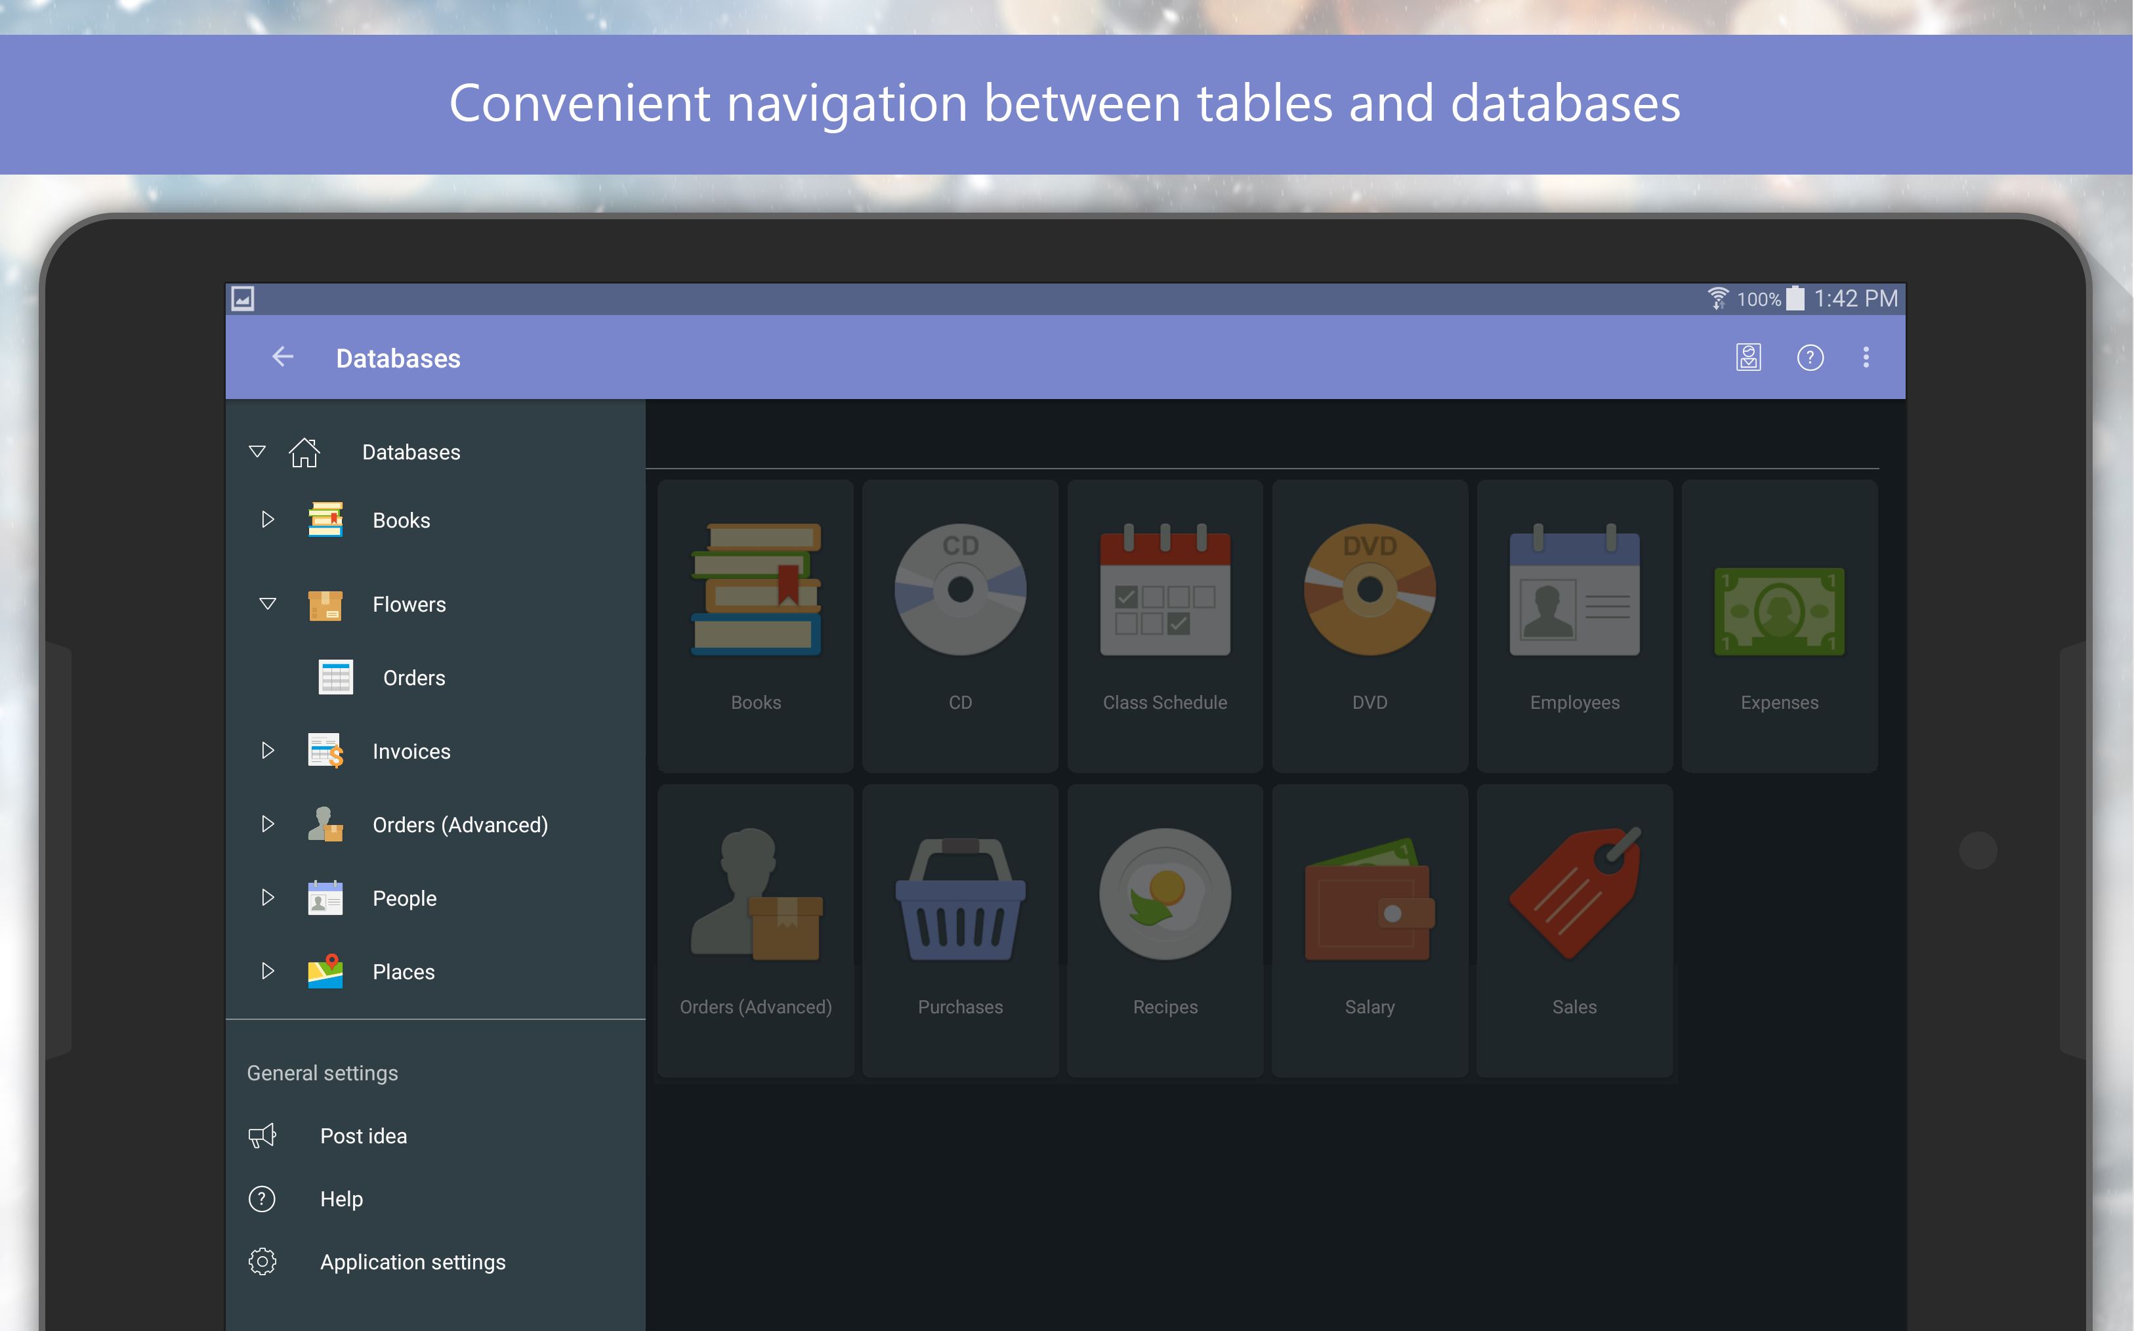The height and width of the screenshot is (1331, 2134).
Task: Open Post idea in General settings
Action: [x=364, y=1135]
